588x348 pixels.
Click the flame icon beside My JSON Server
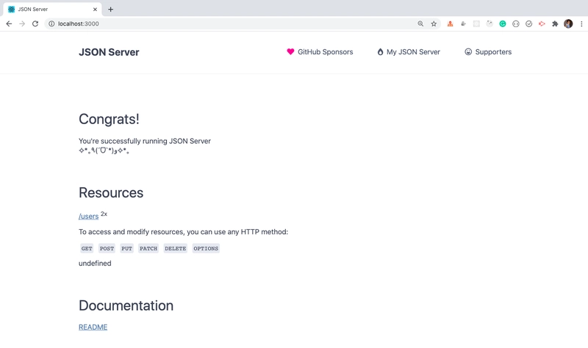(x=380, y=51)
